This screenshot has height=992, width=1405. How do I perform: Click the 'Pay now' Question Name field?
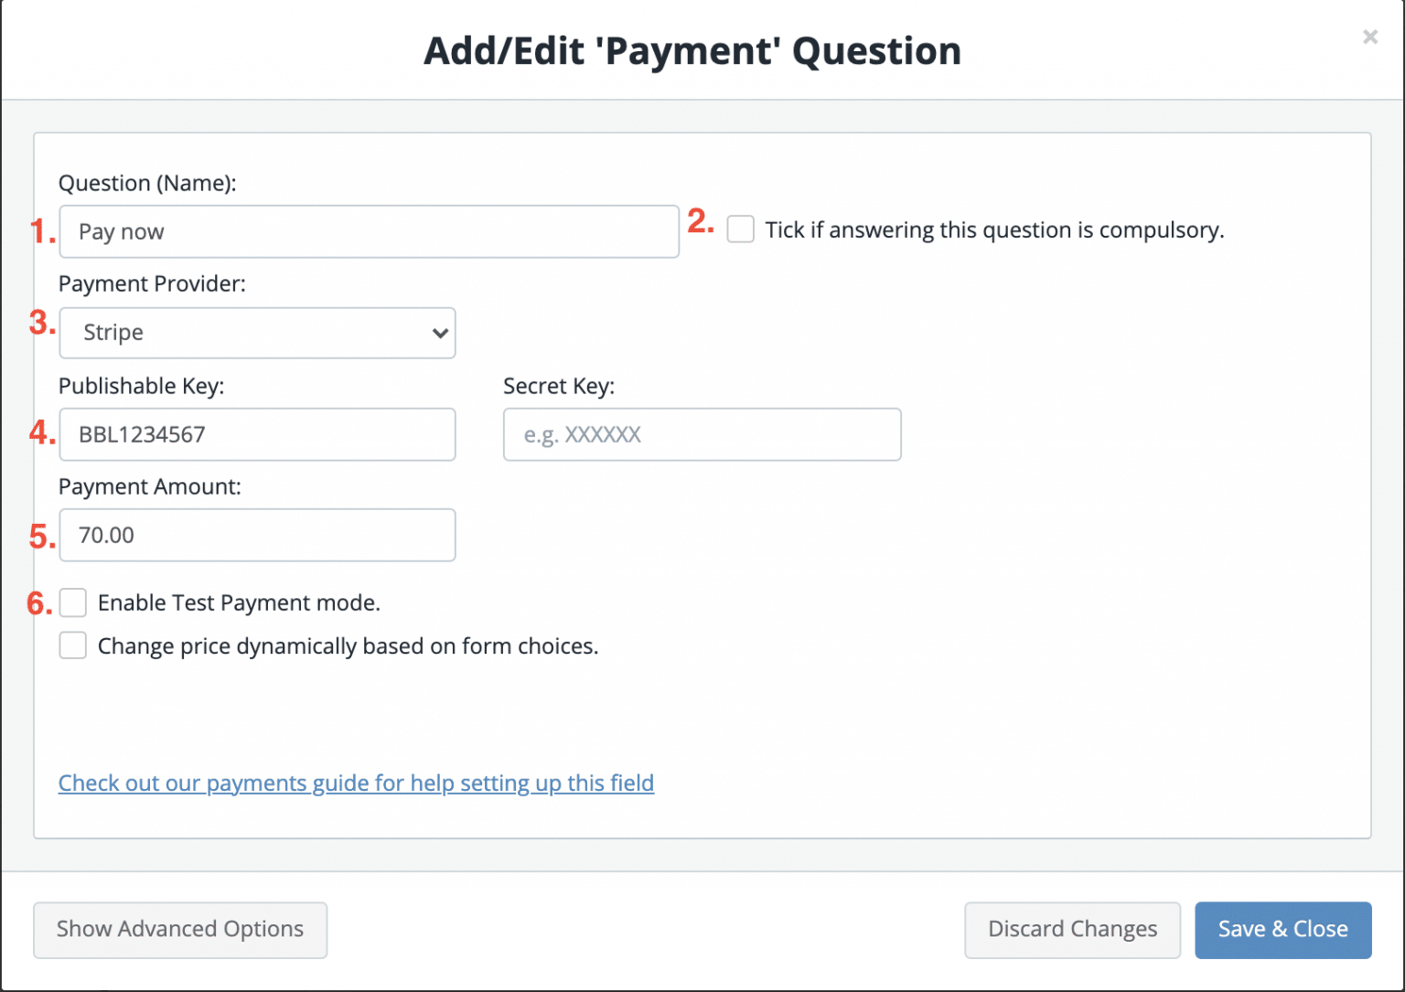[x=369, y=231]
